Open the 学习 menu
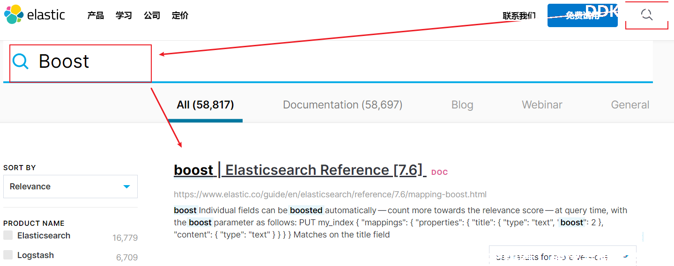The width and height of the screenshot is (674, 266). pyautogui.click(x=124, y=15)
